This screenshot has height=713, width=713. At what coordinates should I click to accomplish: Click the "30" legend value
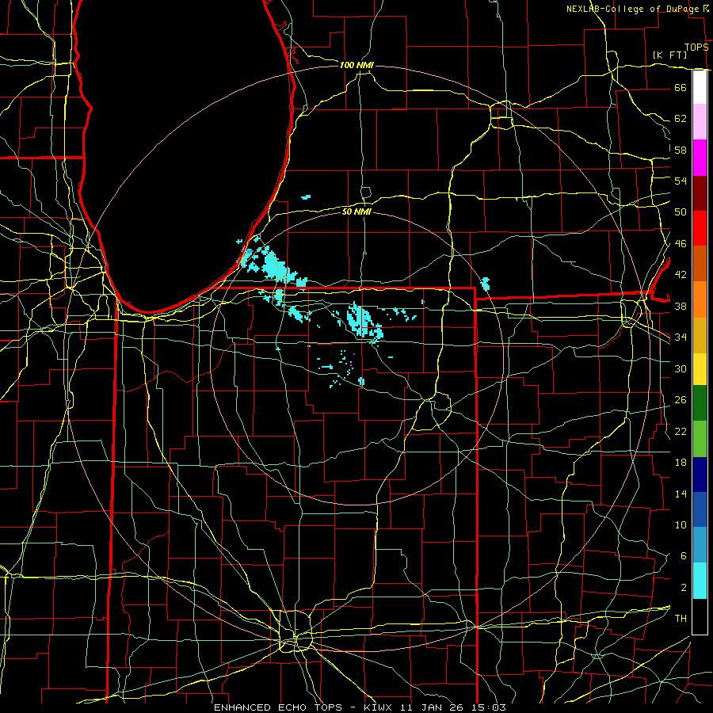coord(681,368)
